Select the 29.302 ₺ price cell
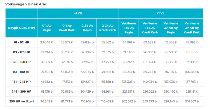Screen dimensions: 210x109 coord(47,72)
